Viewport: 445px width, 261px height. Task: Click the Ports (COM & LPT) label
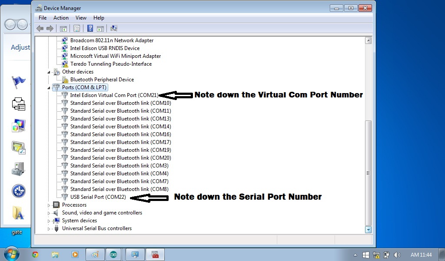(84, 87)
